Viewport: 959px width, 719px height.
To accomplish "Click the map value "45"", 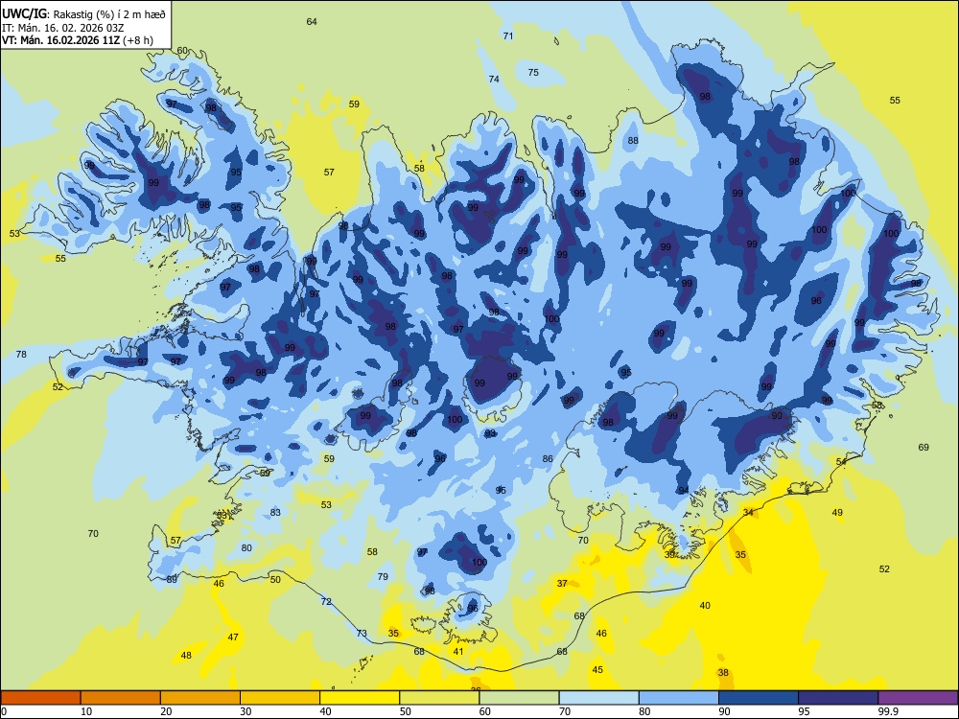I will coord(597,670).
